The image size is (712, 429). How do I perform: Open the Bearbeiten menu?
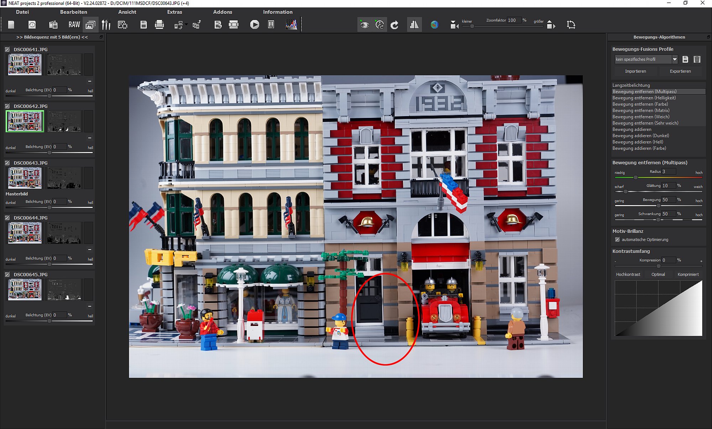click(x=73, y=12)
